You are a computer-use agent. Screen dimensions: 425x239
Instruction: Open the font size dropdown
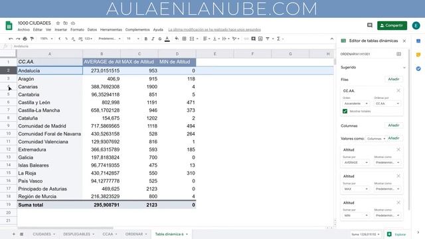coord(133,39)
